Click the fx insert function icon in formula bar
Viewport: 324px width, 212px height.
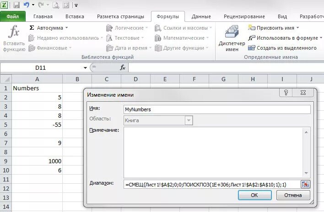[123, 67]
